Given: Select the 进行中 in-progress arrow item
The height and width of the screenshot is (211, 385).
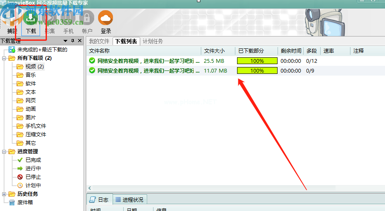Looking at the screenshot, I should 33,169.
